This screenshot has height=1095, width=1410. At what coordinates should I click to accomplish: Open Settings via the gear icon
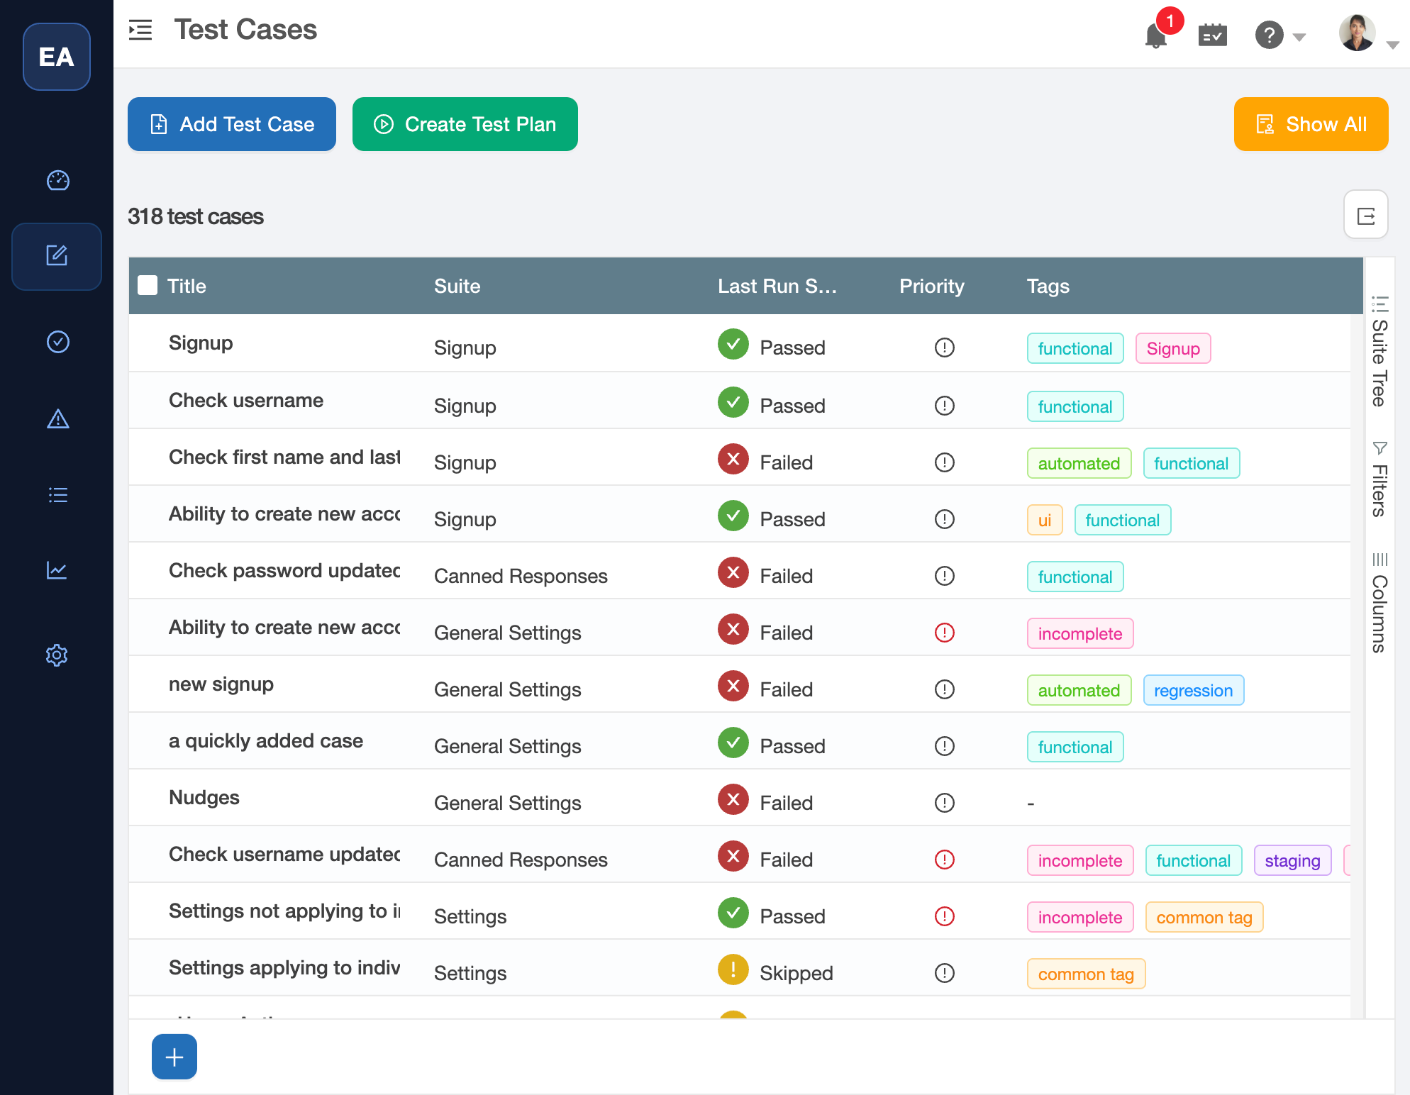(x=57, y=655)
